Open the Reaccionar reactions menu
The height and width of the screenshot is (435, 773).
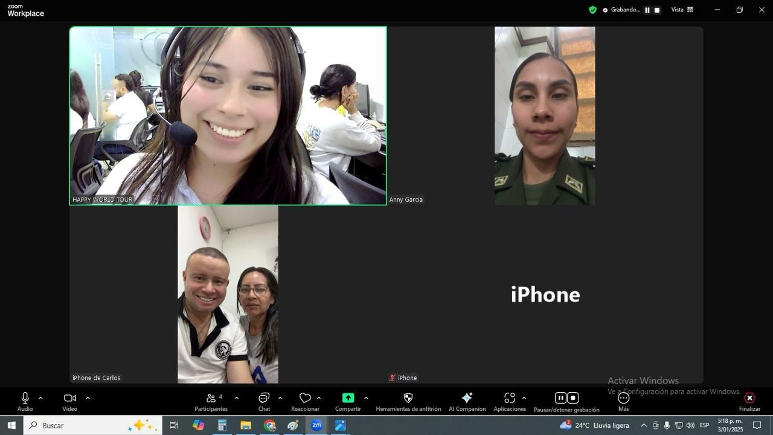[x=305, y=401]
